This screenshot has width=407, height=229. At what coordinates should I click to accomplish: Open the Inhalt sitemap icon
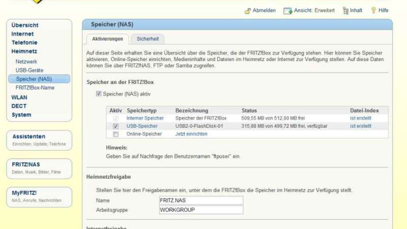click(345, 11)
